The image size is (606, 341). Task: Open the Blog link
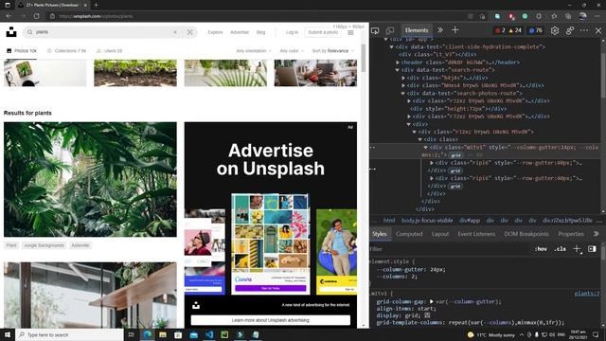pyautogui.click(x=261, y=32)
